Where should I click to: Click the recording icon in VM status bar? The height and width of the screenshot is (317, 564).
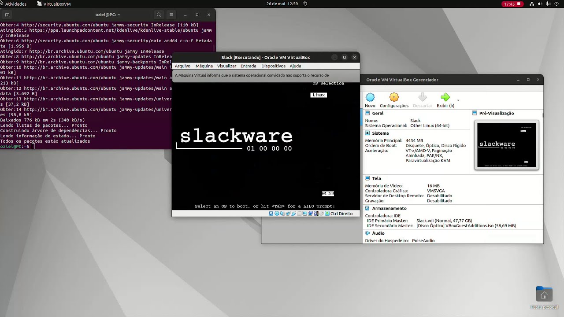(310, 214)
